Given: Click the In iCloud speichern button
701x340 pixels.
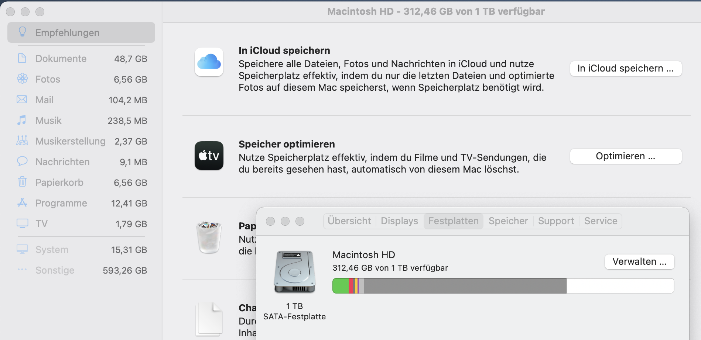Looking at the screenshot, I should point(626,69).
